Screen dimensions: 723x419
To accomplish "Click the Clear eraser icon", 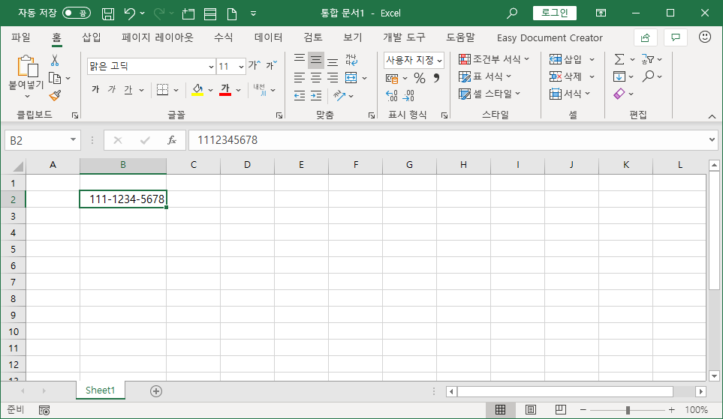I will tap(619, 94).
